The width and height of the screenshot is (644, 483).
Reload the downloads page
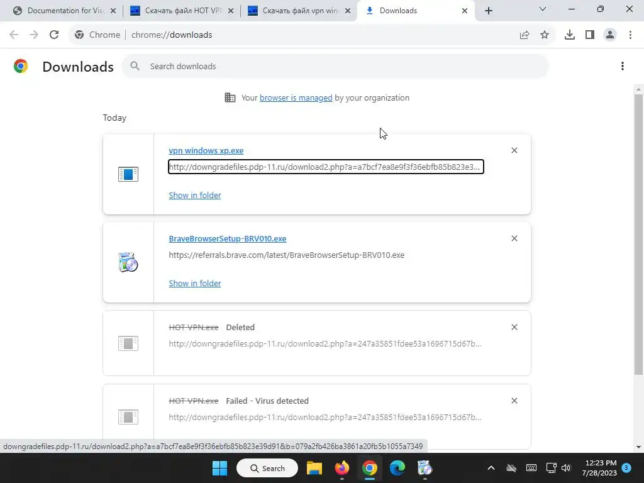tap(54, 35)
